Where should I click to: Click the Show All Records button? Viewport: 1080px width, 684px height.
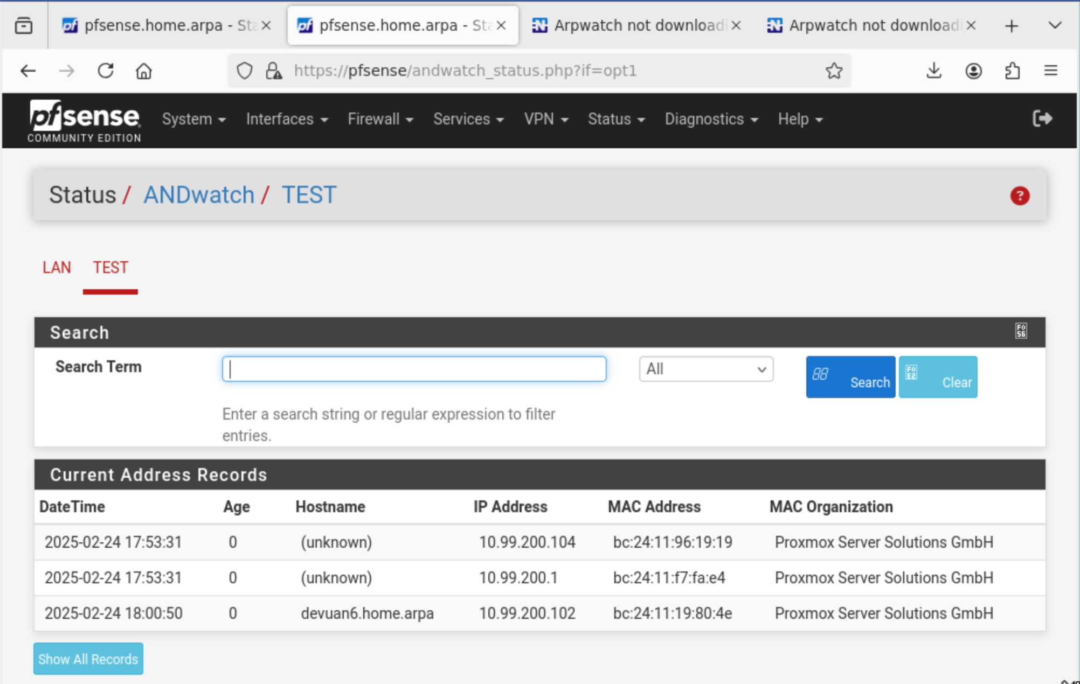coord(88,659)
